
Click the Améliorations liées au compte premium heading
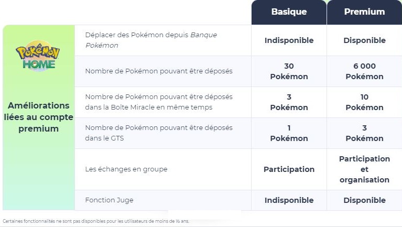point(38,117)
